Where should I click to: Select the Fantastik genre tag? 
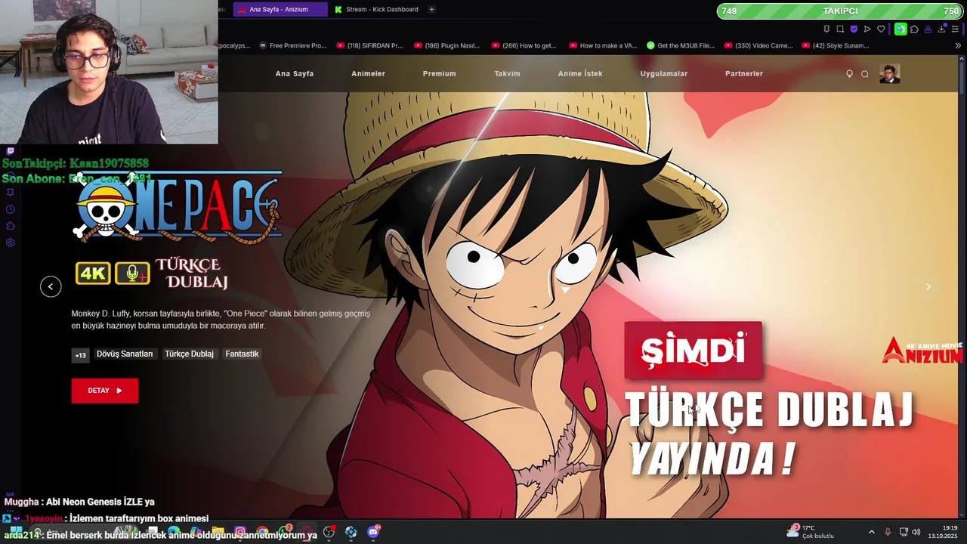pyautogui.click(x=242, y=354)
